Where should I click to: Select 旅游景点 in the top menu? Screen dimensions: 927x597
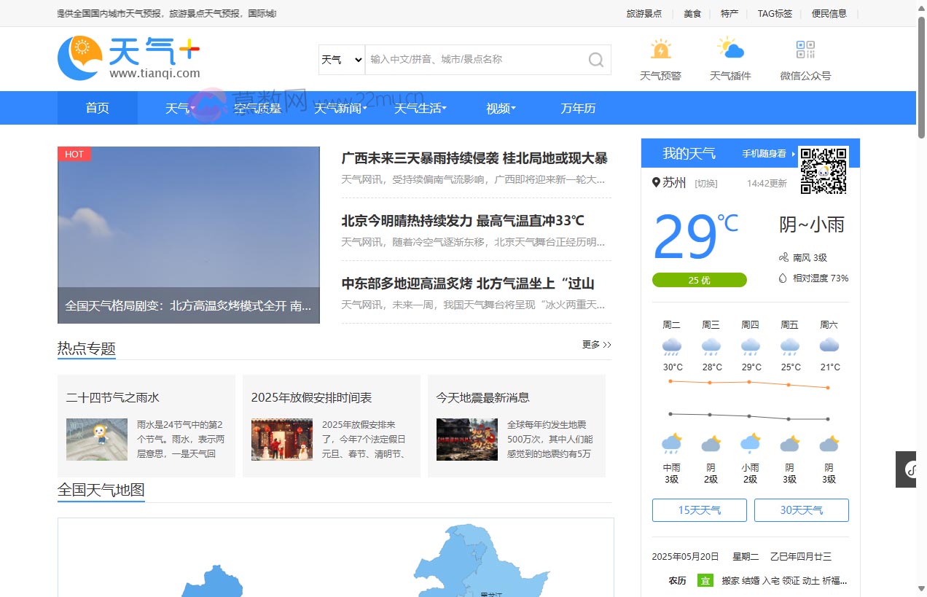pyautogui.click(x=645, y=13)
